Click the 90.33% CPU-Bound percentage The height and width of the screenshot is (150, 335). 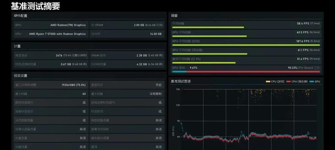[x=292, y=68]
